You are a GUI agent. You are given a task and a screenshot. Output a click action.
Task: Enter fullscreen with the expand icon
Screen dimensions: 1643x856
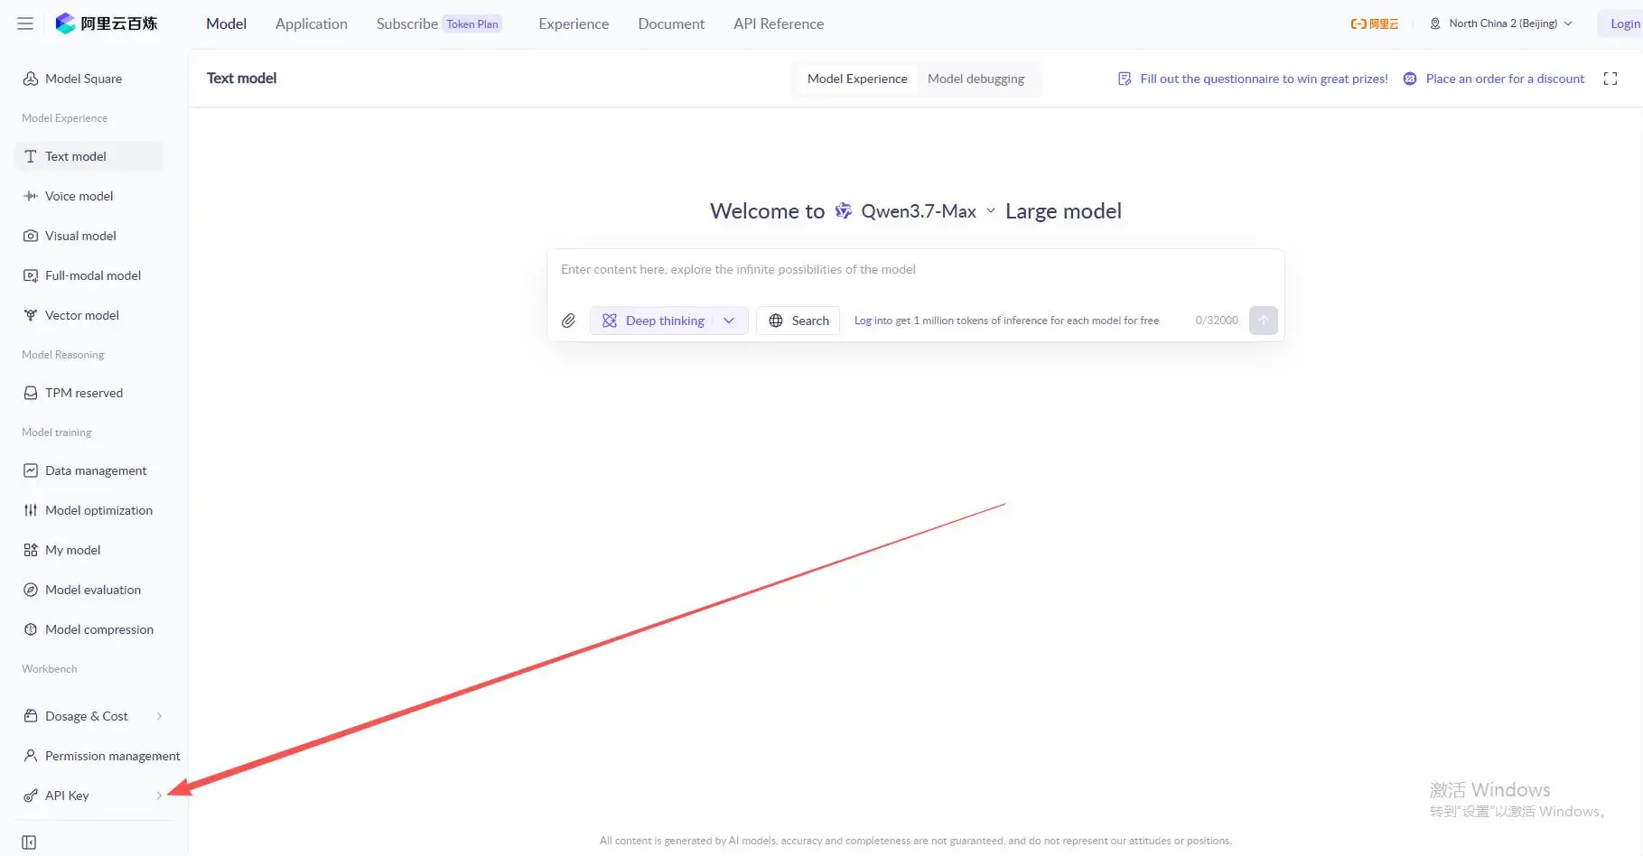pyautogui.click(x=1610, y=79)
